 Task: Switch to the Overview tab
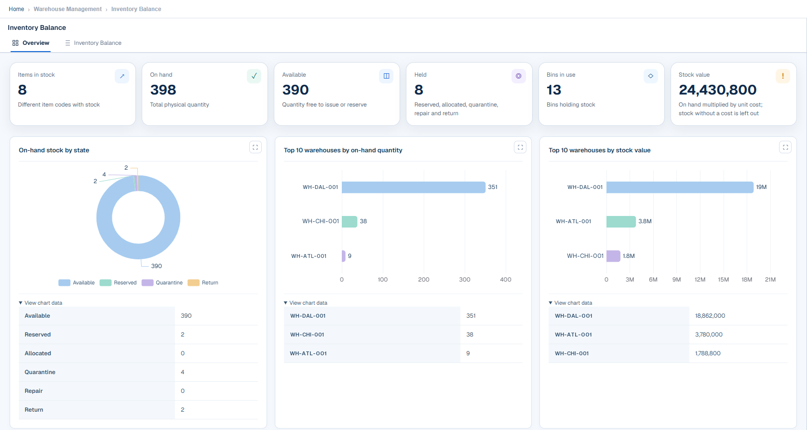[31, 43]
